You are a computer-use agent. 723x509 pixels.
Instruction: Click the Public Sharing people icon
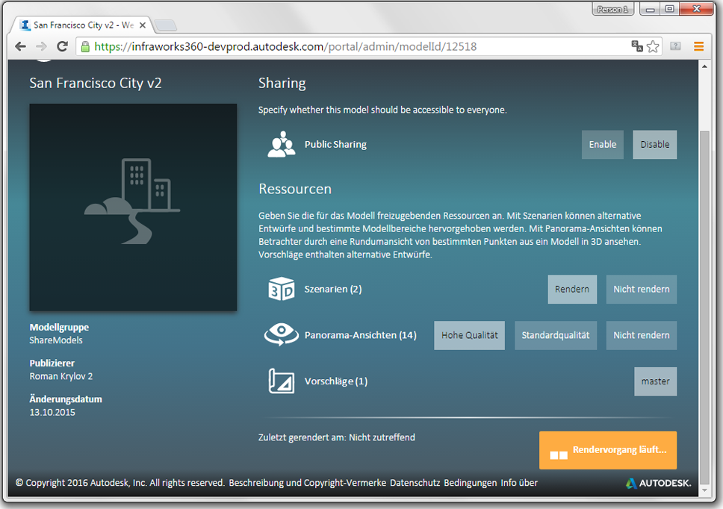(x=282, y=145)
